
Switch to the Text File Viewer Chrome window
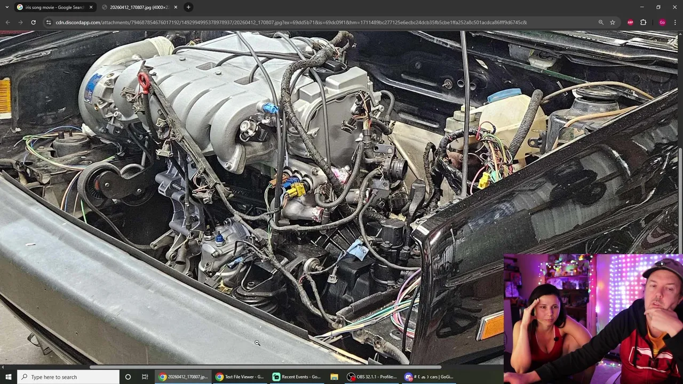(x=240, y=377)
